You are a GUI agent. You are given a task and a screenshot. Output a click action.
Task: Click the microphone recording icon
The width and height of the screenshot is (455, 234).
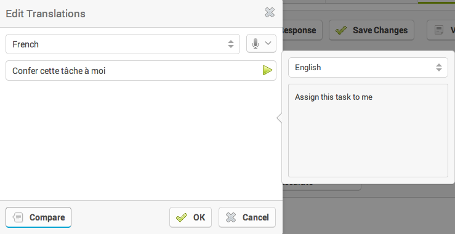(256, 44)
